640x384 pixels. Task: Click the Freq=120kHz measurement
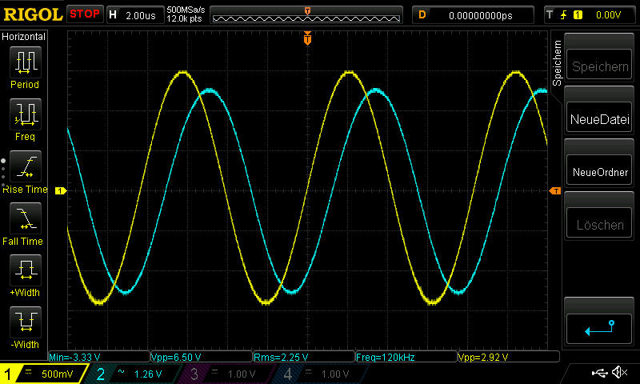point(386,357)
